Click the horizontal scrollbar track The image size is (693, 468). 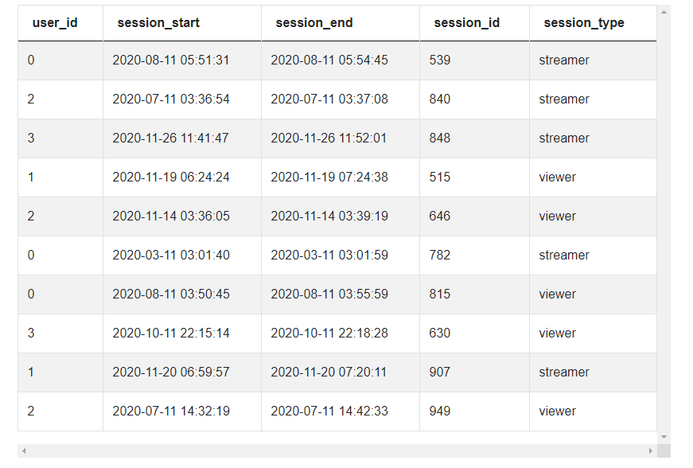[x=337, y=450]
